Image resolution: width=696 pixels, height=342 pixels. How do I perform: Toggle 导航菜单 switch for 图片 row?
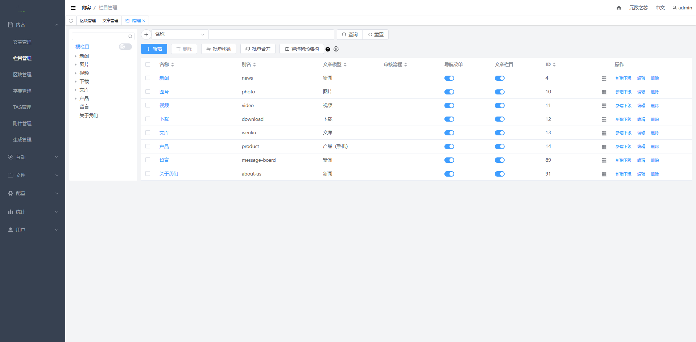449,92
